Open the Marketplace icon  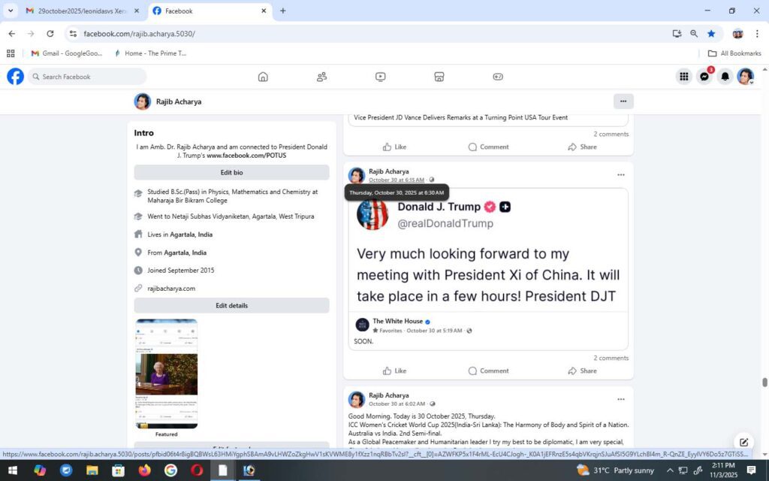tap(439, 77)
